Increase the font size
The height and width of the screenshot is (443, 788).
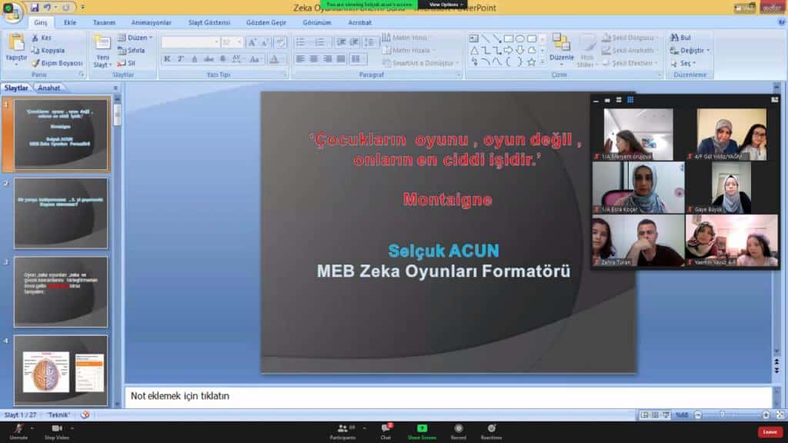pos(252,42)
